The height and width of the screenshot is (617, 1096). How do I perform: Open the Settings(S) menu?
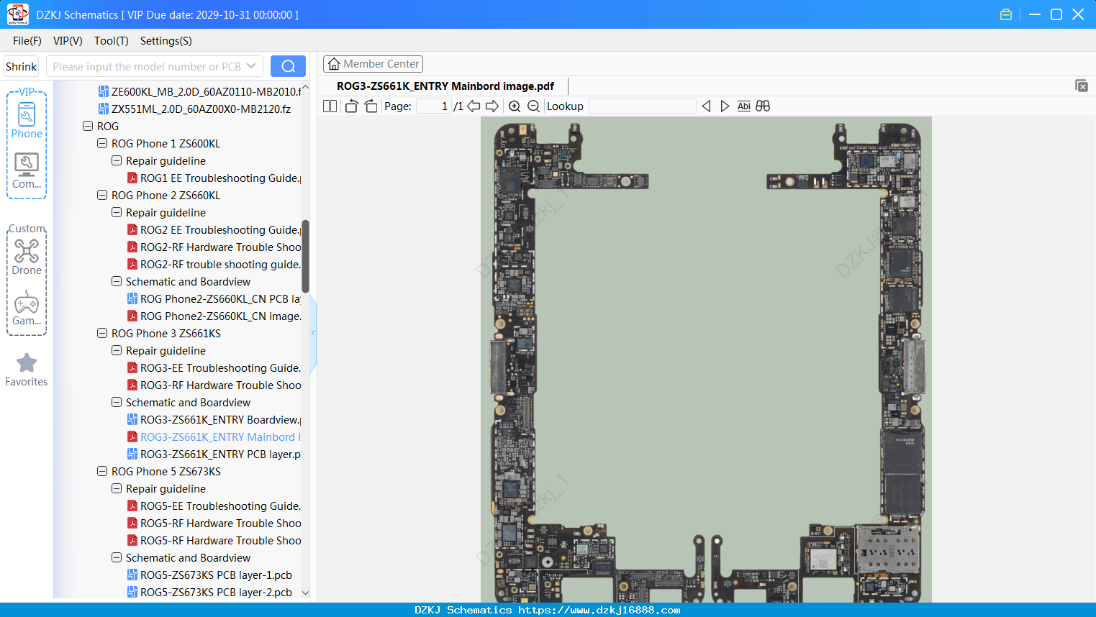pyautogui.click(x=166, y=41)
